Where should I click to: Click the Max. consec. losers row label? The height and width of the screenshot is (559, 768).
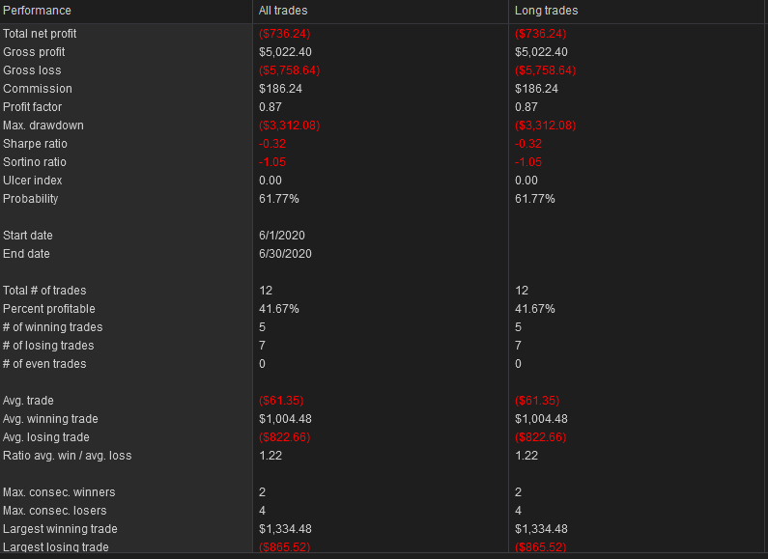(54, 511)
